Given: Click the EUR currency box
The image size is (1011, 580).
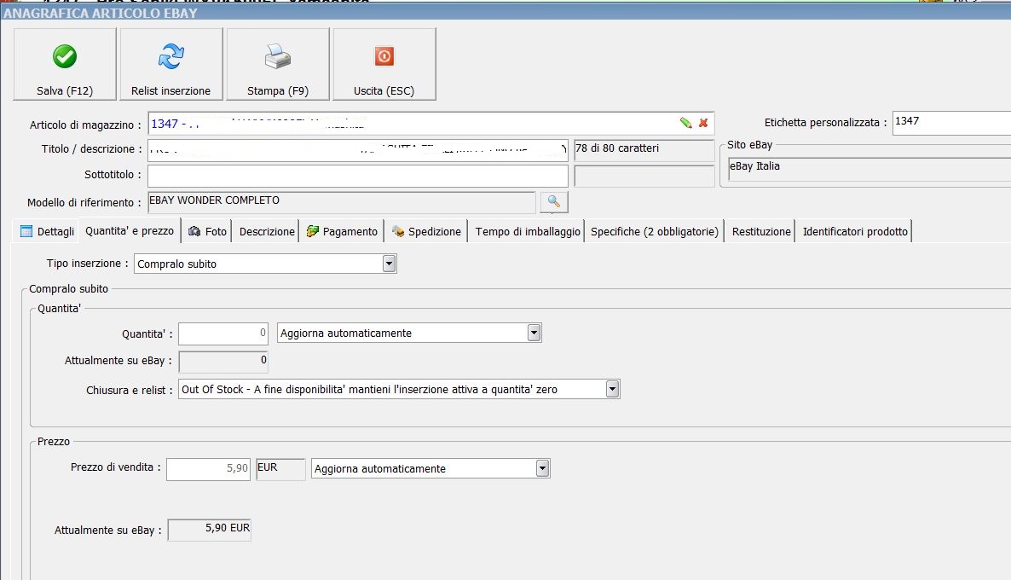Looking at the screenshot, I should [280, 469].
